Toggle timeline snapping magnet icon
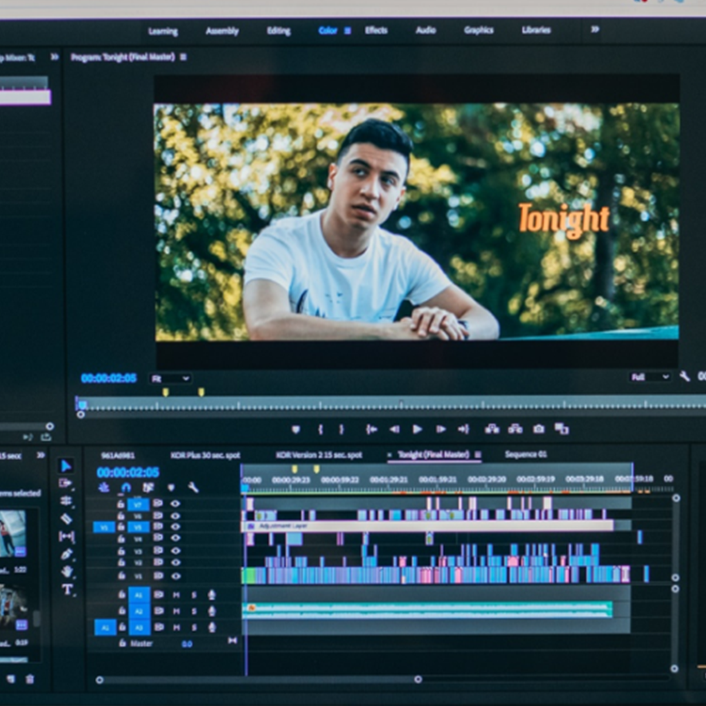This screenshot has width=706, height=706. [x=125, y=487]
